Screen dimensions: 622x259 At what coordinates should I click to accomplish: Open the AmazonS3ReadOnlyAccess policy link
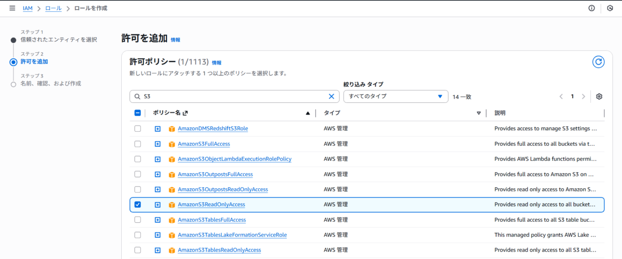(x=211, y=205)
